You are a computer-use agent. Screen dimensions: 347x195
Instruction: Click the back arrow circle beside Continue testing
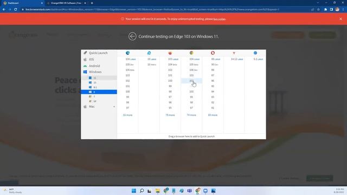(132, 36)
